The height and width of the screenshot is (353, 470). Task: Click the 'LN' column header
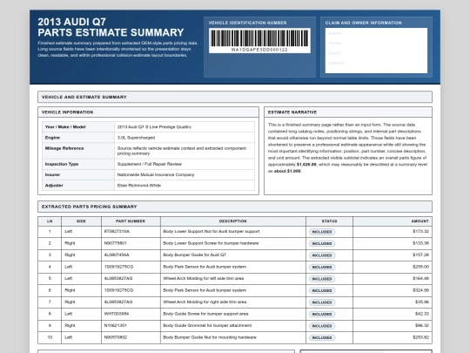[x=50, y=221]
